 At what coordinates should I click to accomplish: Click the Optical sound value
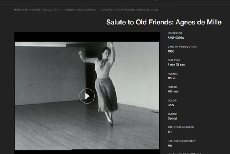(x=172, y=118)
